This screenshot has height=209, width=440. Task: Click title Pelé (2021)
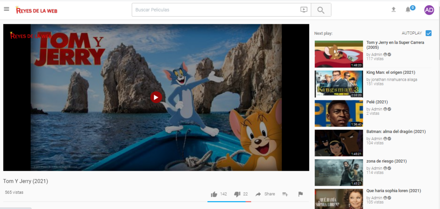point(377,102)
